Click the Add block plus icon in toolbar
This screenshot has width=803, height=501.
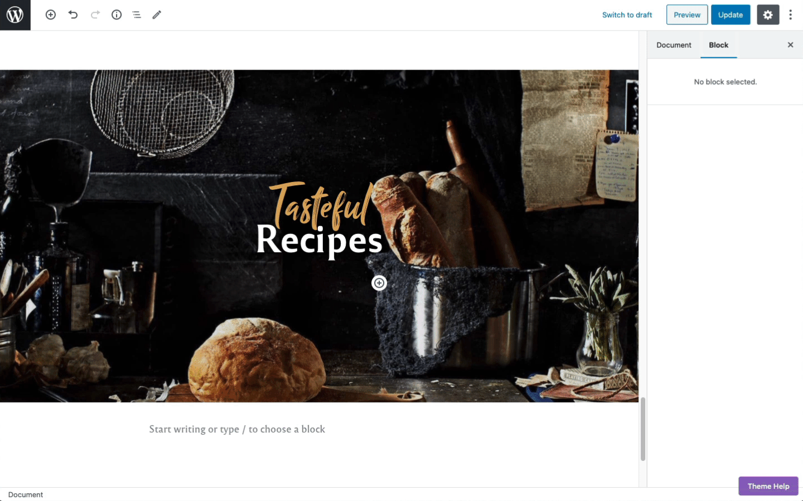[51, 15]
